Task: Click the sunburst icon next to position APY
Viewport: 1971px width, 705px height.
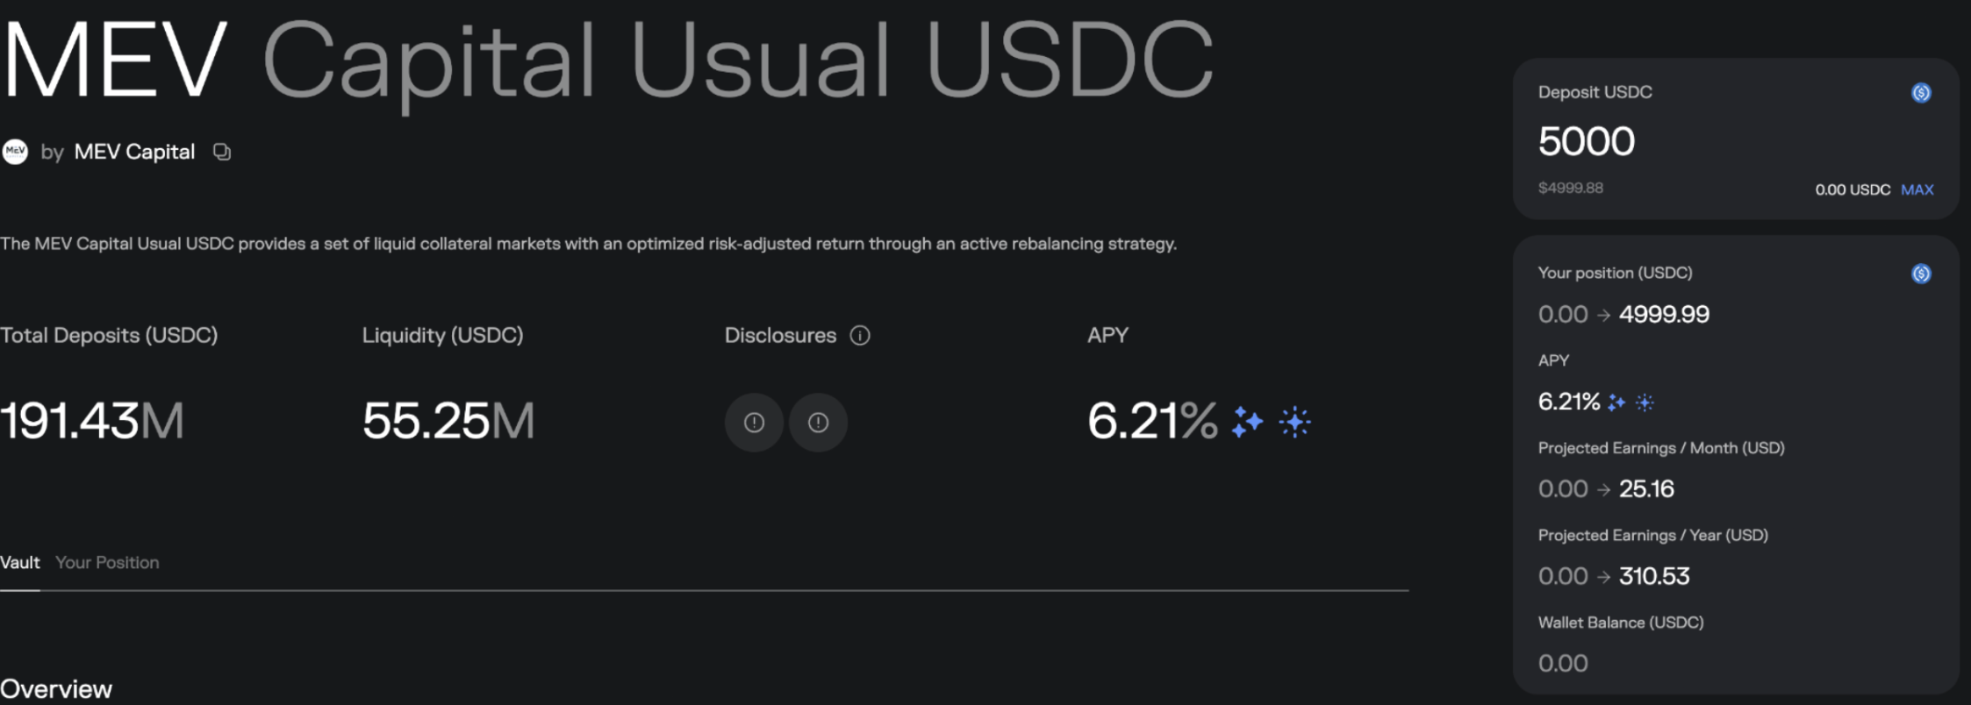Action: point(1645,402)
